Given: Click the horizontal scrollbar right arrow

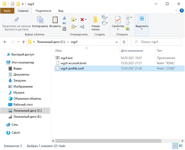Looking at the screenshot, I should (x=182, y=141).
